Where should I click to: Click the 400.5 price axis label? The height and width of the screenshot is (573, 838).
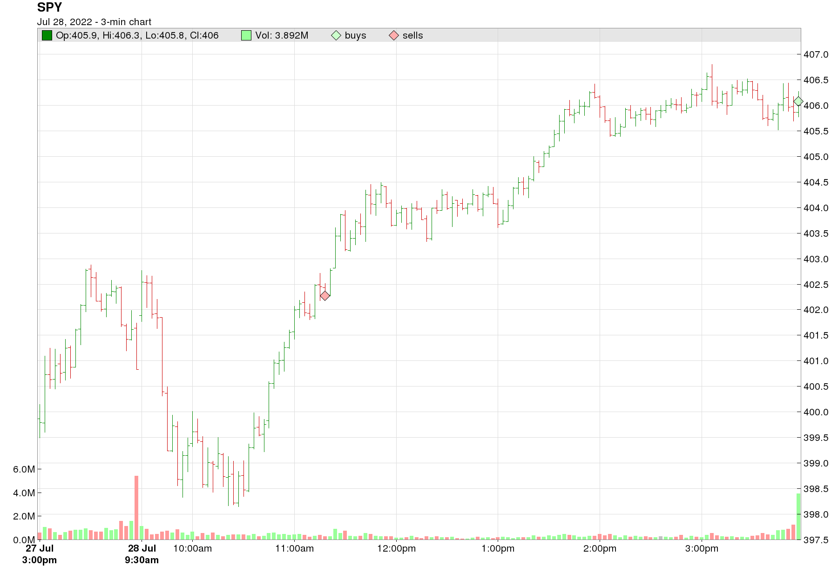coord(816,386)
